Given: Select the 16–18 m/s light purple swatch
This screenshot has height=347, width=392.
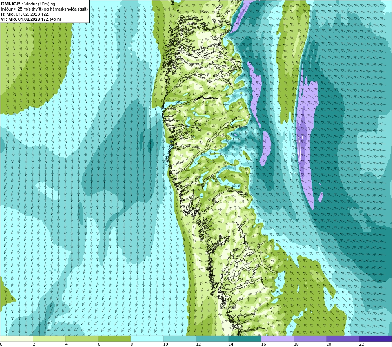Looking at the screenshot, I should (x=278, y=338).
